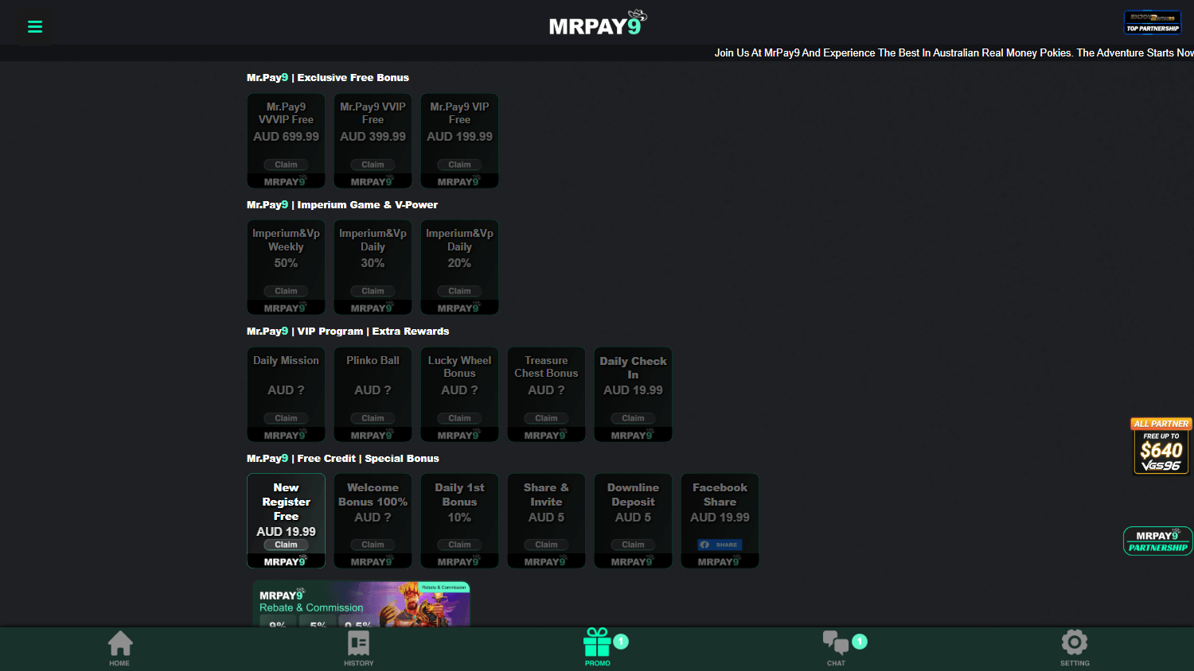Claim Welcome Bonus 100%
Image resolution: width=1194 pixels, height=671 pixels.
373,545
